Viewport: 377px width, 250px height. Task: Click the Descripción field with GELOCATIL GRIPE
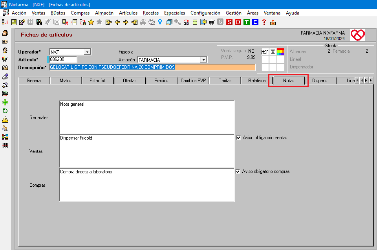coord(152,67)
